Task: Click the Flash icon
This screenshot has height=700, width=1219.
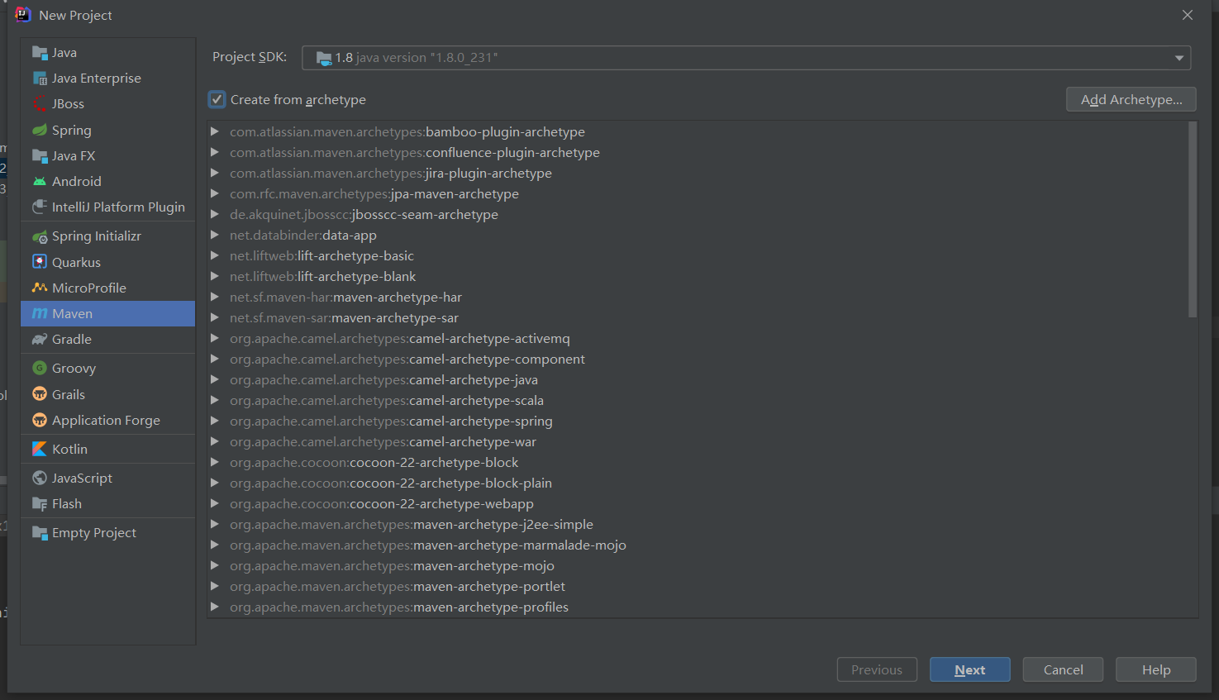Action: 40,503
